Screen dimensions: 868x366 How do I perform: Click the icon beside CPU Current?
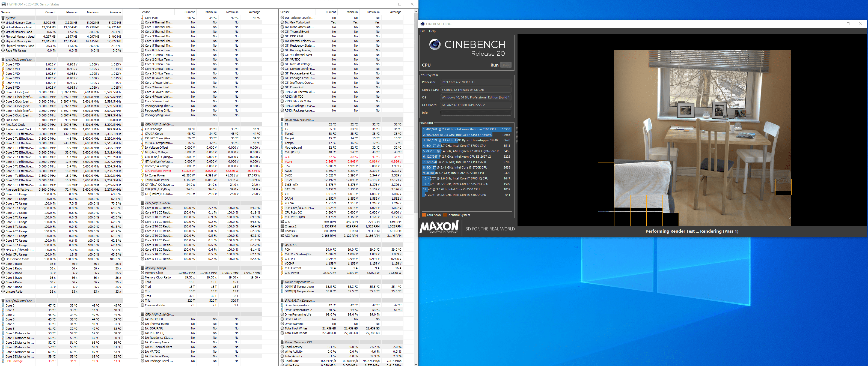[x=282, y=268]
